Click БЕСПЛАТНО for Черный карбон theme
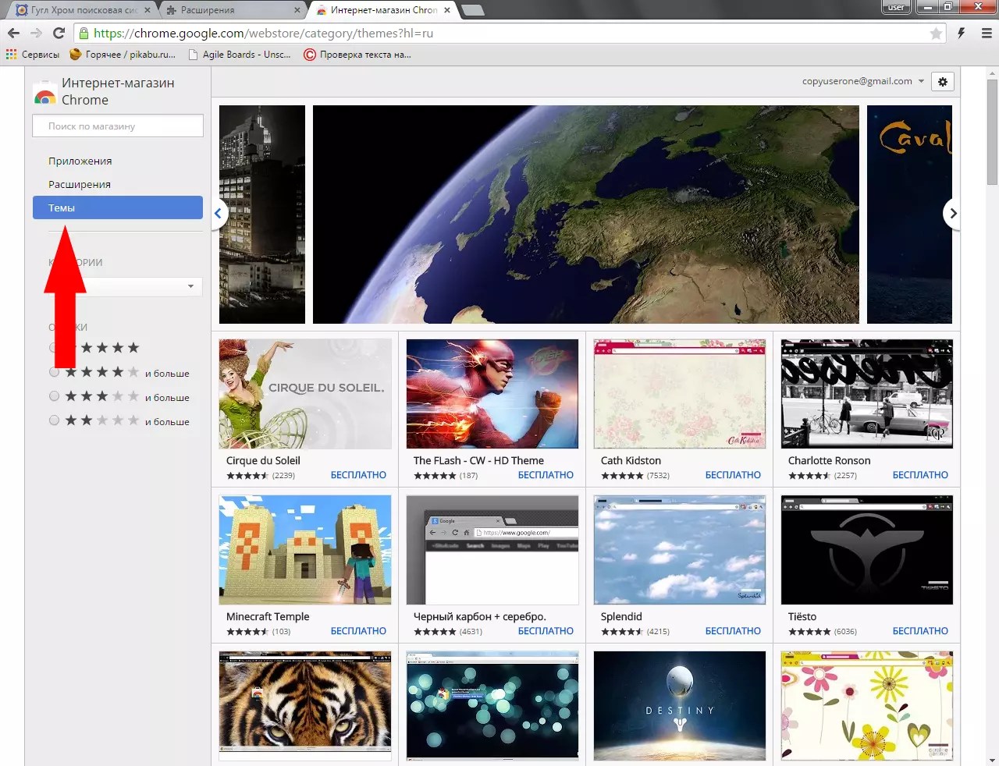The width and height of the screenshot is (999, 766). (546, 631)
